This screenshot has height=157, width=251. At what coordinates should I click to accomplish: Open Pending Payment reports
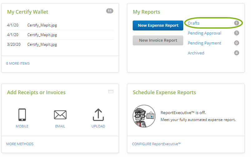[204, 43]
